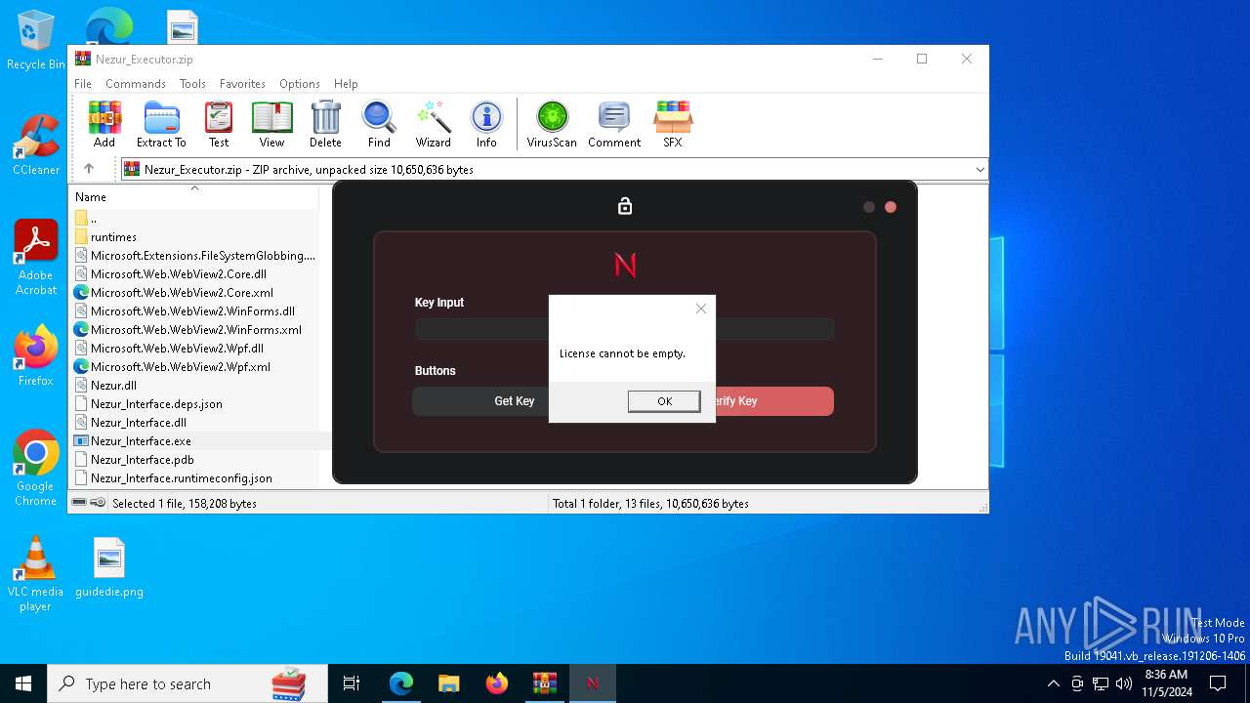This screenshot has height=703, width=1250.
Task: Click the gray dot minimize in Nezur
Action: coord(869,207)
